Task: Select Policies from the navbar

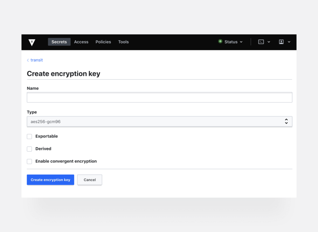Action: point(103,42)
